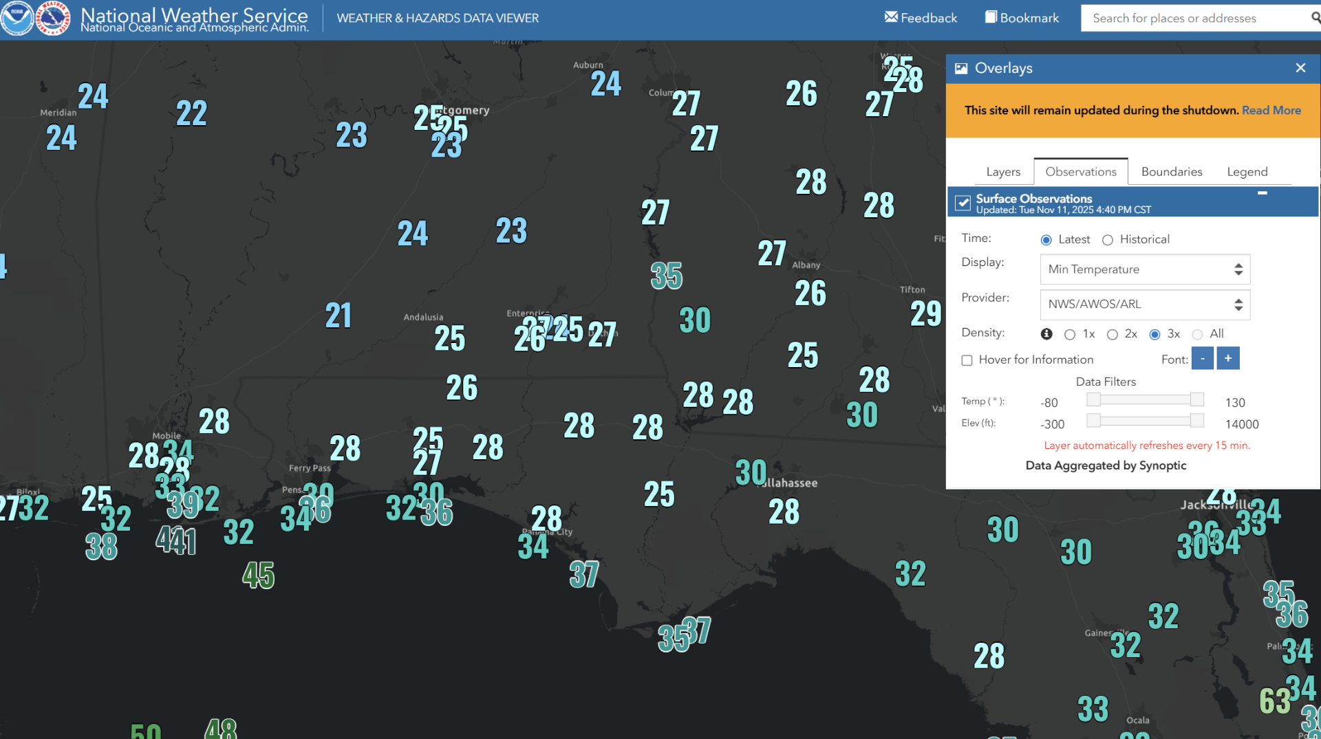Open the Provider NWS/AWOS/ARL dropdown

click(1144, 305)
